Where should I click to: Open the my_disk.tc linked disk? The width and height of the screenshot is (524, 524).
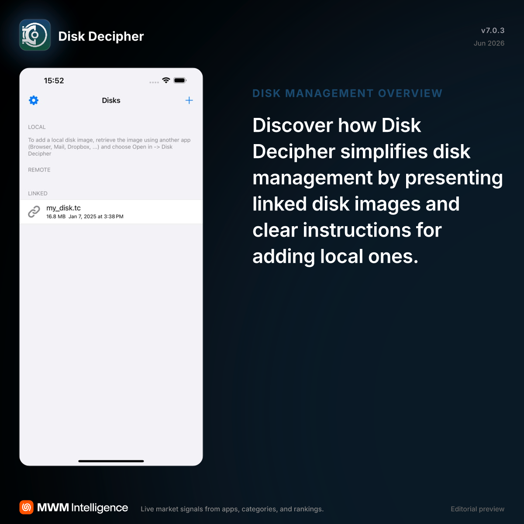(x=111, y=212)
